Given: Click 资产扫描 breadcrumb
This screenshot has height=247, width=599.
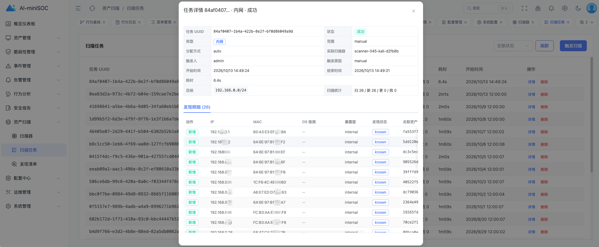Looking at the screenshot, I should coord(111,8).
